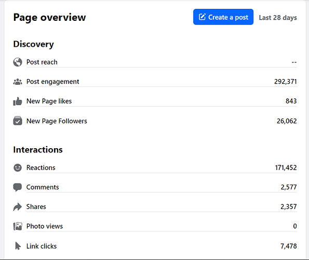Click the Post reach globe icon
The width and height of the screenshot is (309, 260).
[18, 62]
